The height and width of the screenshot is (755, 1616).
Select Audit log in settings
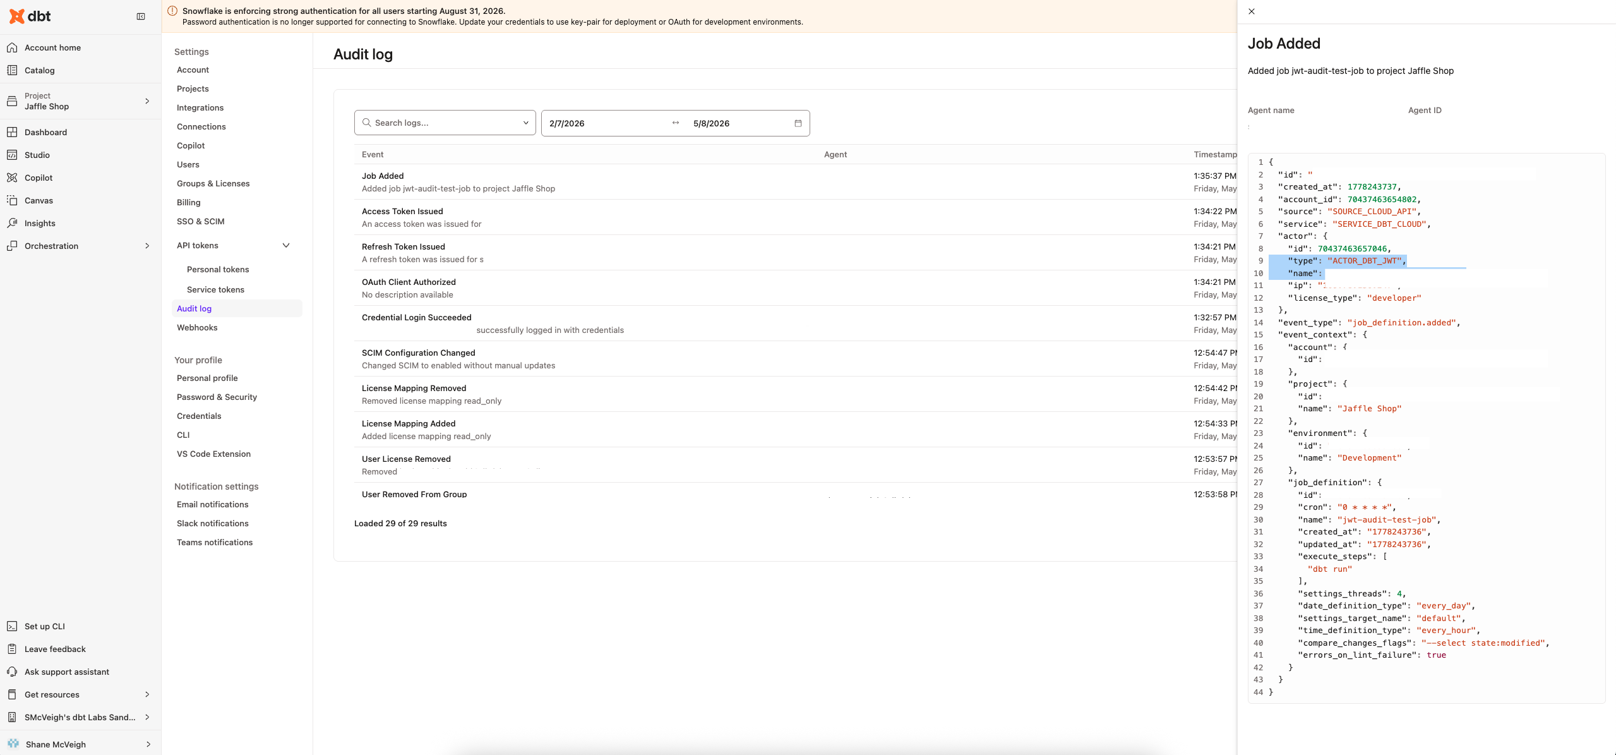coord(237,308)
